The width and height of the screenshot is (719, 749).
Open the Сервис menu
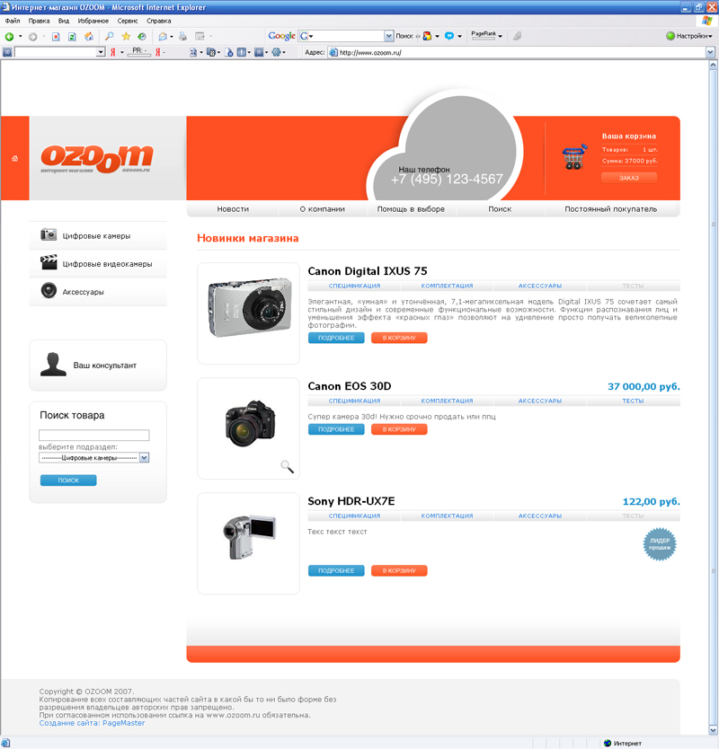pyautogui.click(x=128, y=21)
